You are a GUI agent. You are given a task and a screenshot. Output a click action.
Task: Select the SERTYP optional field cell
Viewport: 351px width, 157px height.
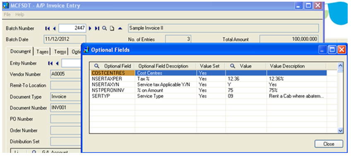click(x=113, y=96)
